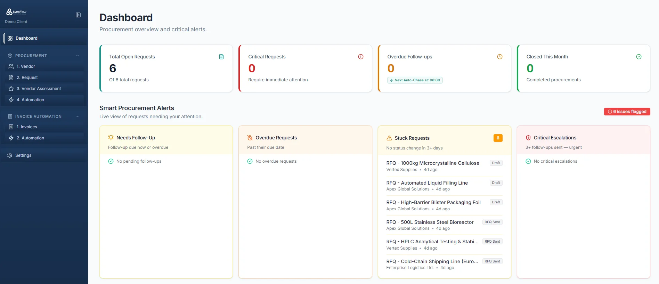Click the "Smart Procurement Alerts" heading

pos(137,108)
